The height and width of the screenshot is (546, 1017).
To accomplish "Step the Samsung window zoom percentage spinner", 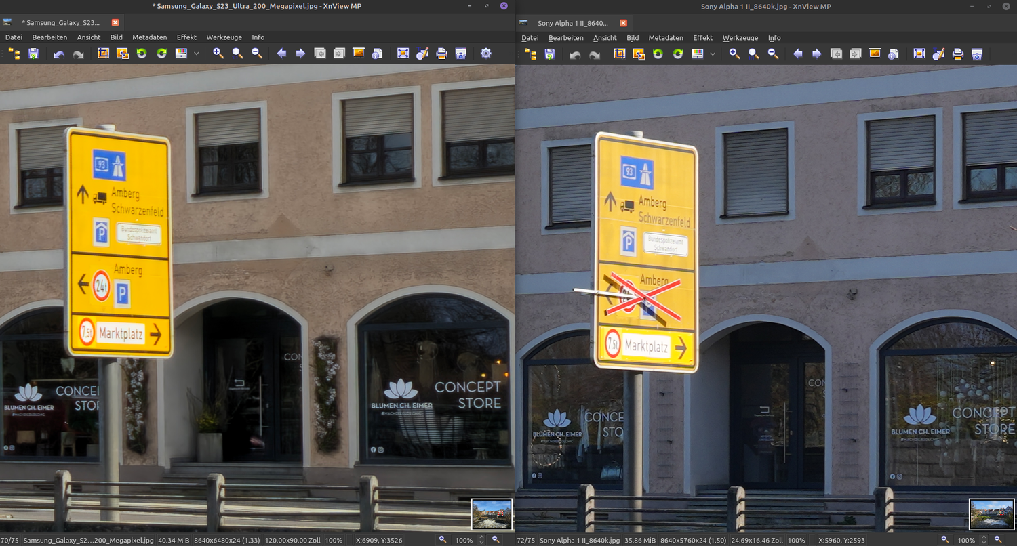I will pyautogui.click(x=481, y=540).
